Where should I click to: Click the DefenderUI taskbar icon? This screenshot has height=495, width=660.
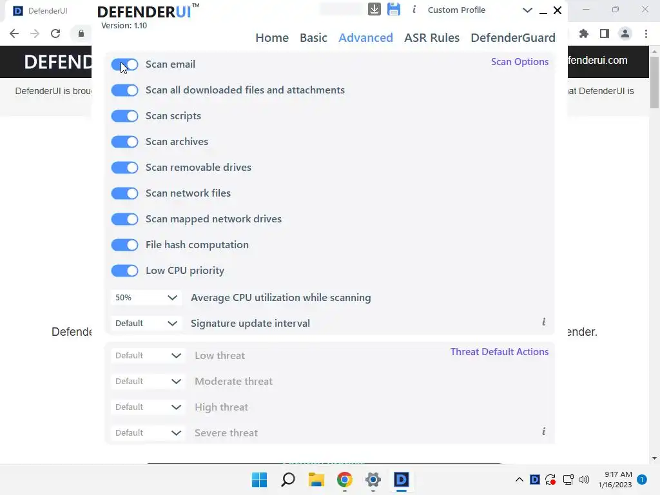click(x=402, y=480)
